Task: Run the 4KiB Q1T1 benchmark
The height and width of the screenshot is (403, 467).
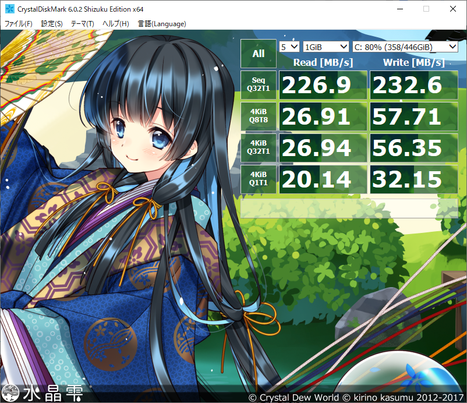Action: 258,179
